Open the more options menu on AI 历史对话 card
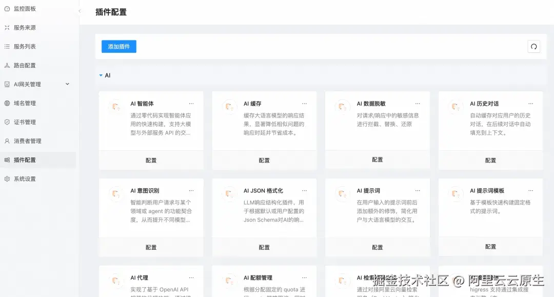554x297 pixels. click(531, 103)
